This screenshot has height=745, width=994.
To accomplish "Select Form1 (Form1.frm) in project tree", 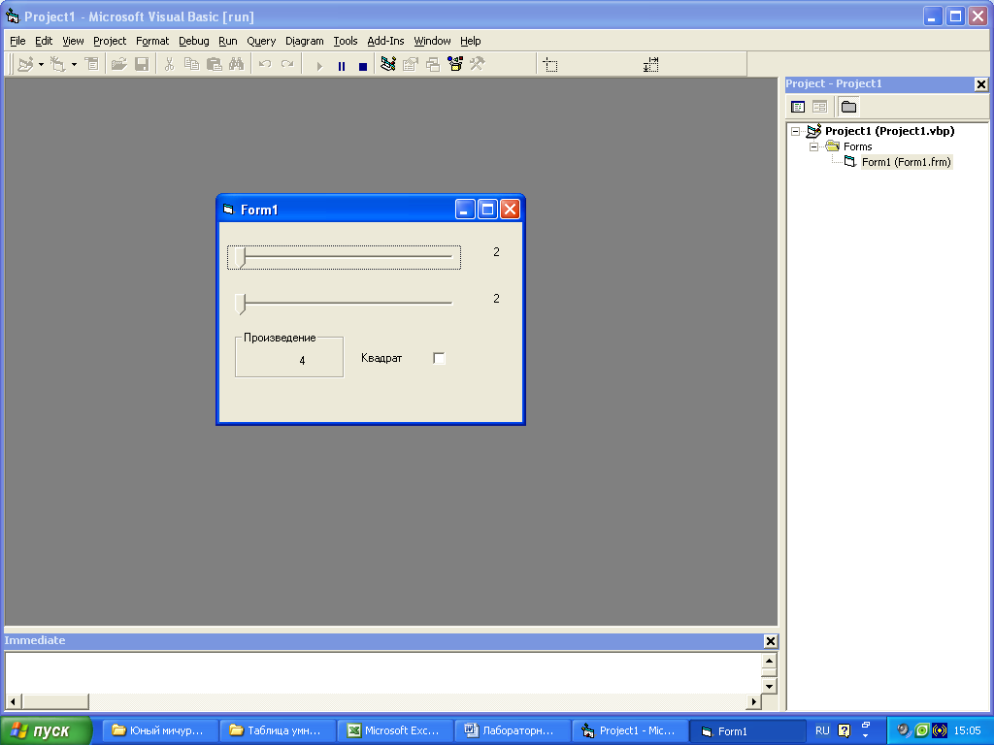I will point(906,162).
